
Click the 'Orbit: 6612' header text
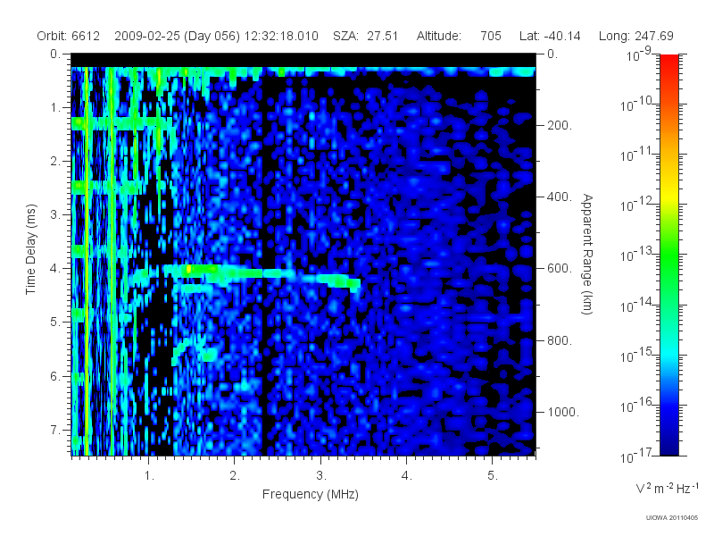(69, 36)
